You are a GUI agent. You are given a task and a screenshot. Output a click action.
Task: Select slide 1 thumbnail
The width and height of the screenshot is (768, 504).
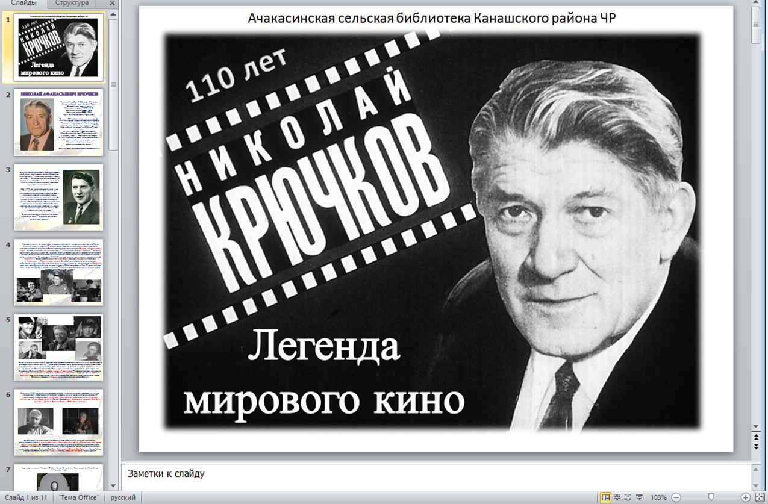[59, 47]
